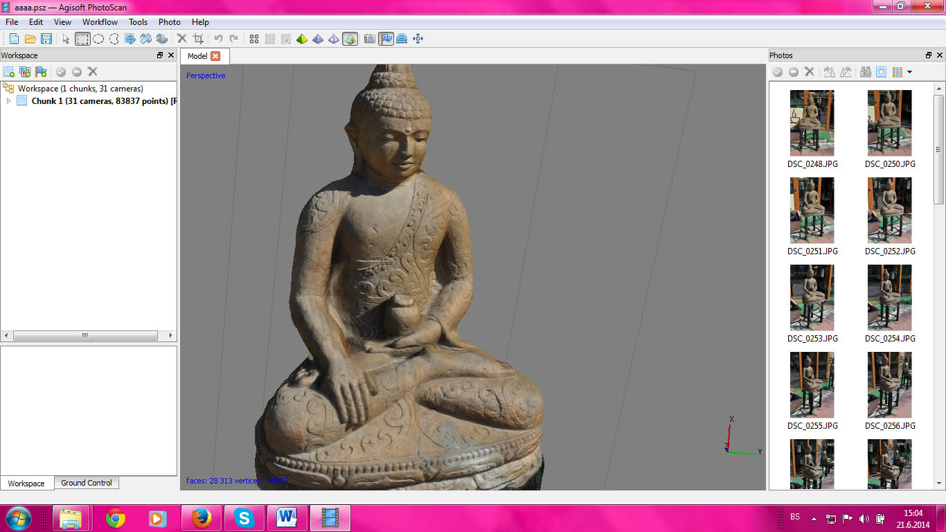Screen dimensions: 946x532
Task: Switch to Wireframe model view
Action: pos(334,39)
